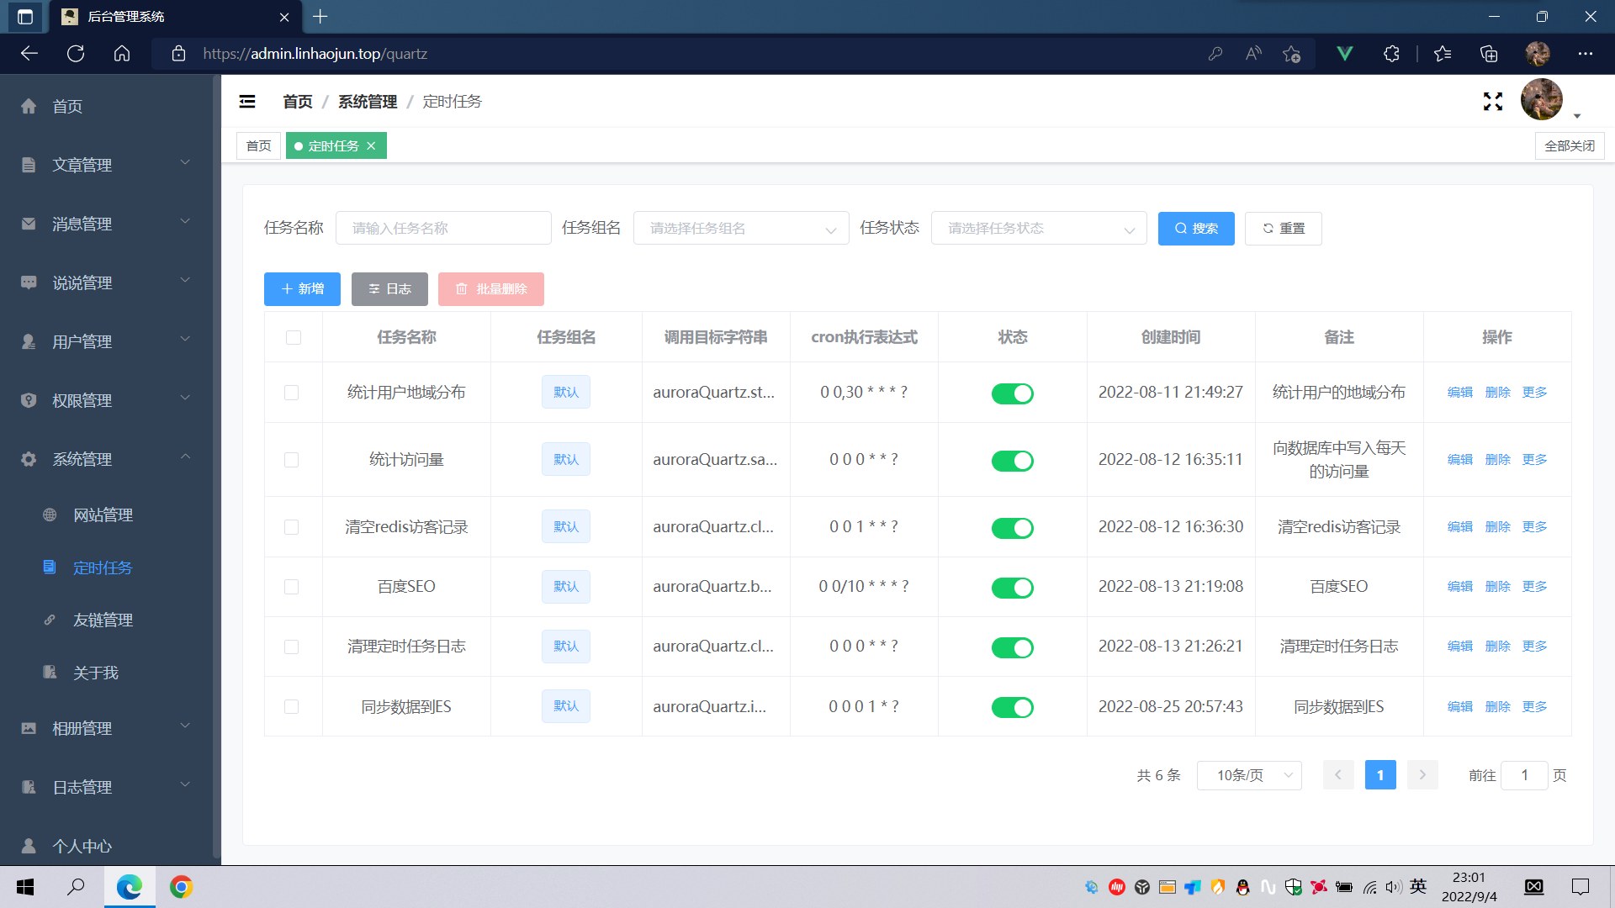Click the 相册管理 picture icon

coord(29,728)
